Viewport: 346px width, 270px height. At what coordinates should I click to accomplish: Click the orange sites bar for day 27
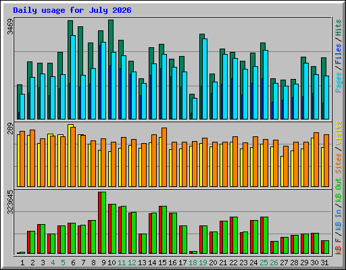point(286,166)
